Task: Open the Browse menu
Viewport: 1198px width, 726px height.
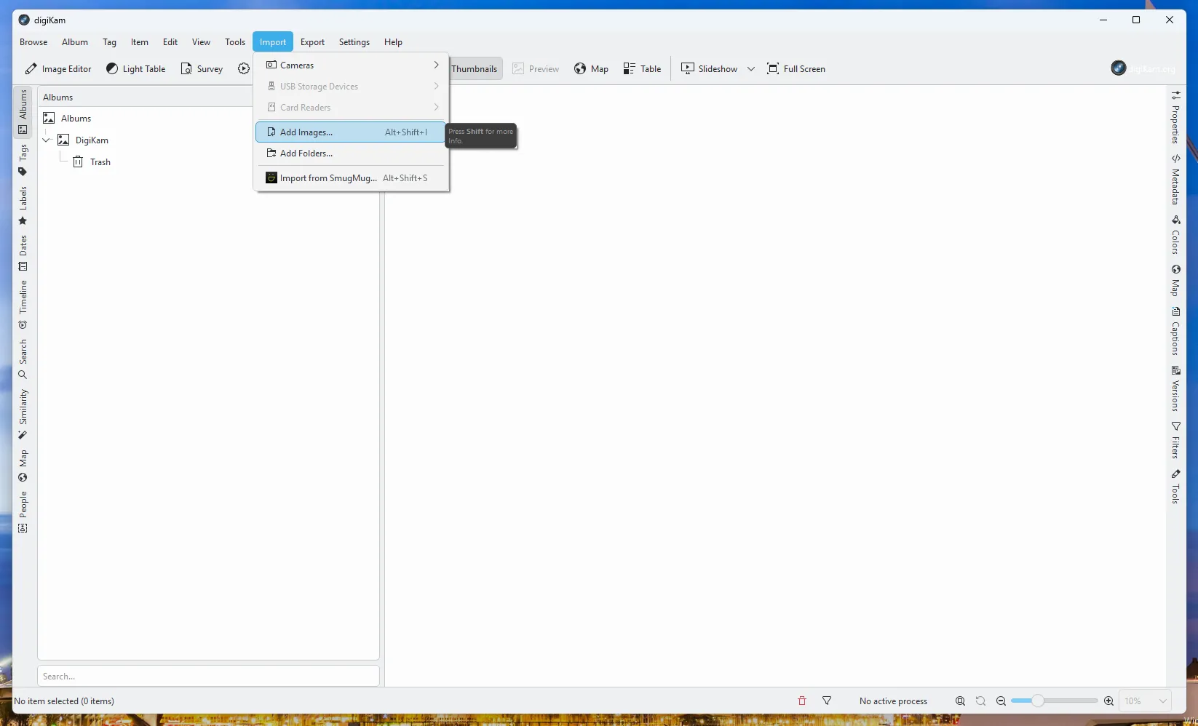Action: (x=33, y=42)
